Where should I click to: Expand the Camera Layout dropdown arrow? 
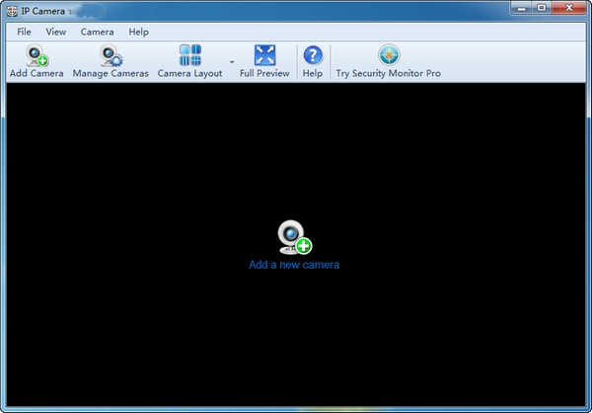232,62
